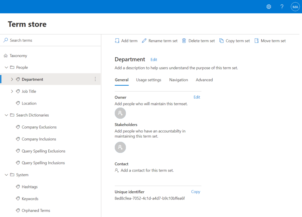Viewport: 302px width, 217px height.
Task: Expand the Department term set chevron
Action: point(12,79)
